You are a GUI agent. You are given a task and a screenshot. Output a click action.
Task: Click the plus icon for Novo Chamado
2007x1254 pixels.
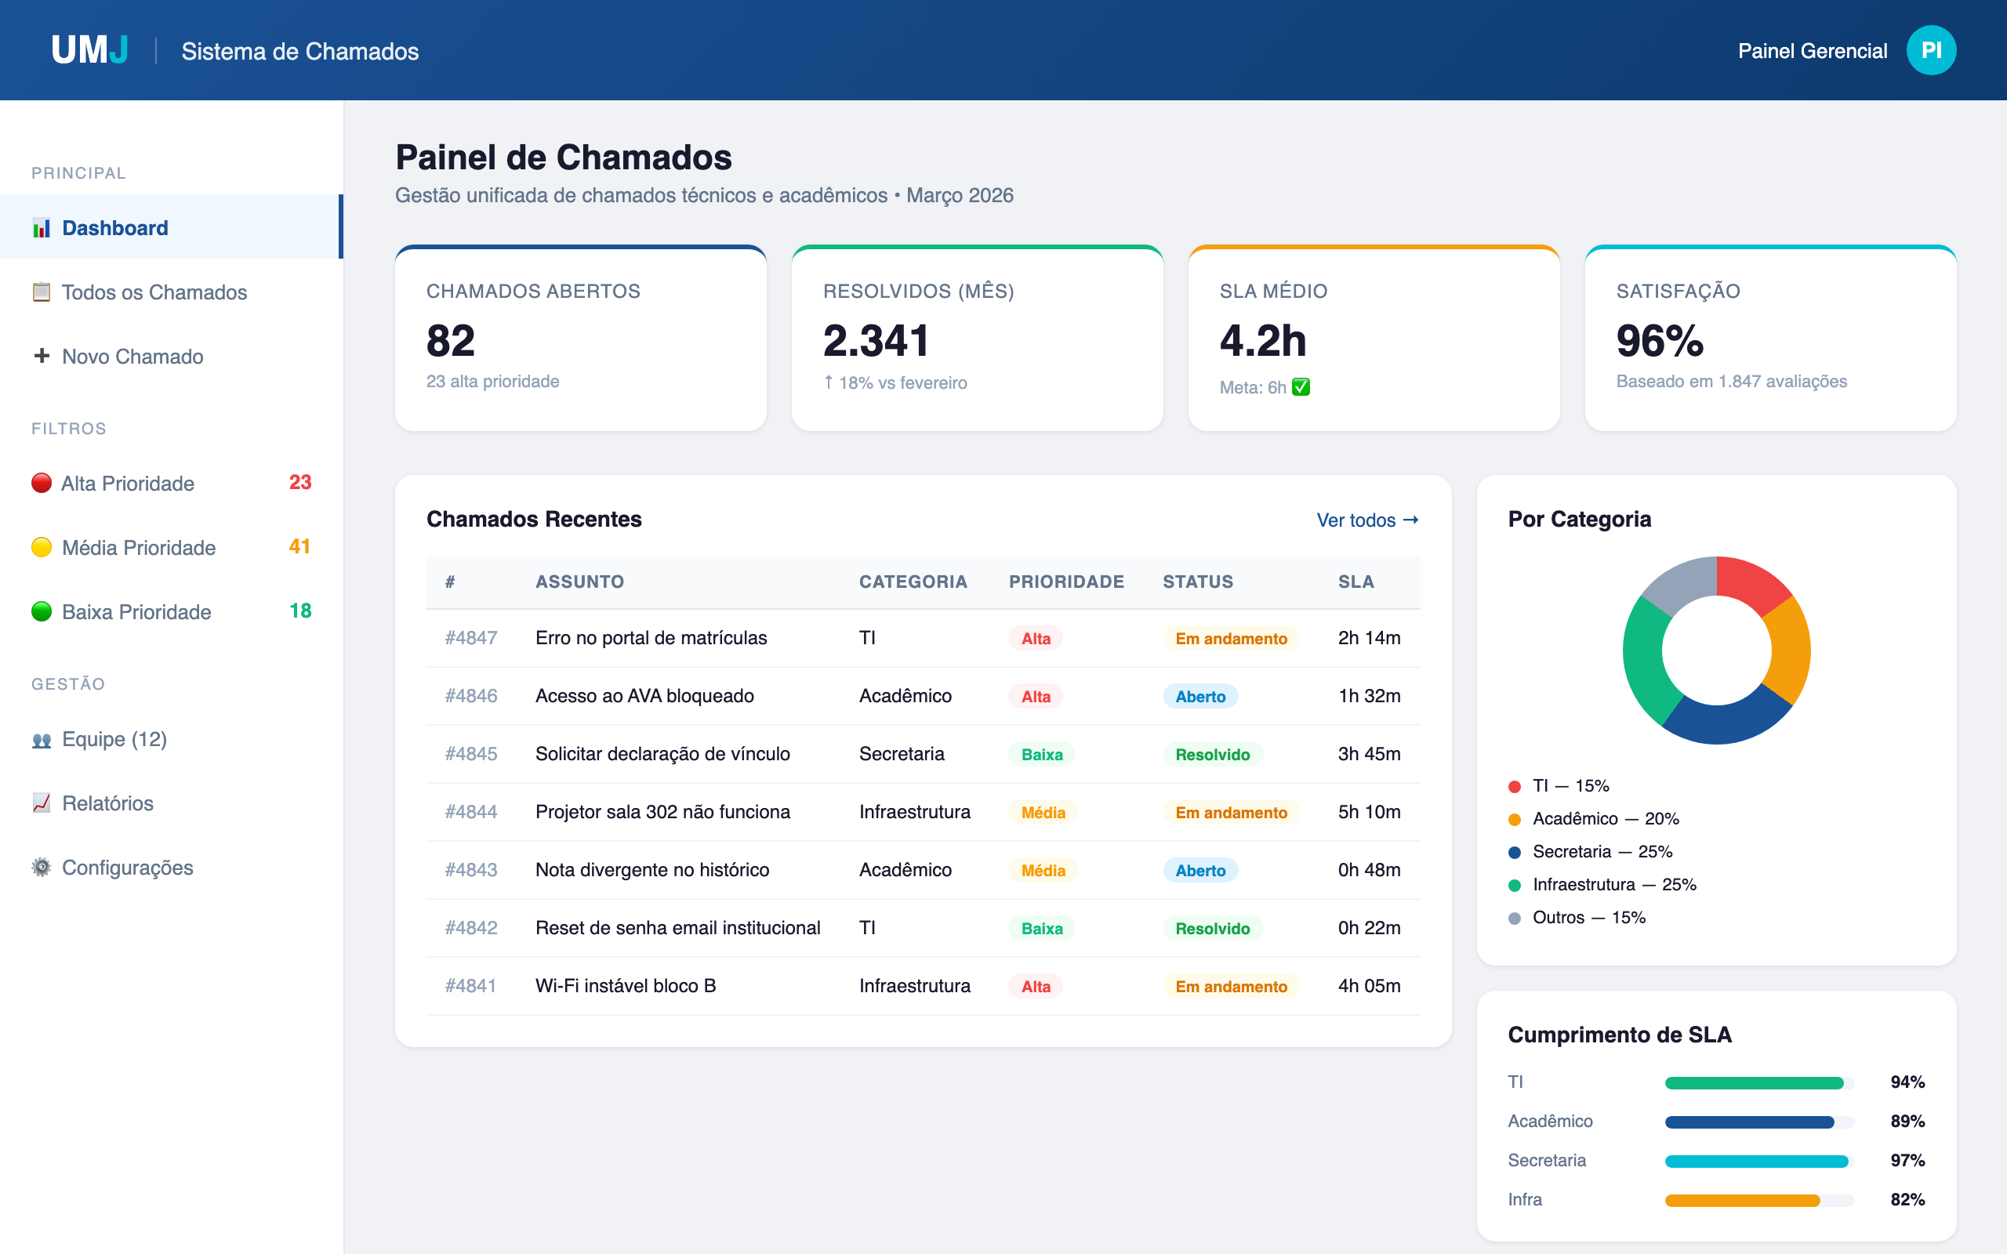[41, 357]
